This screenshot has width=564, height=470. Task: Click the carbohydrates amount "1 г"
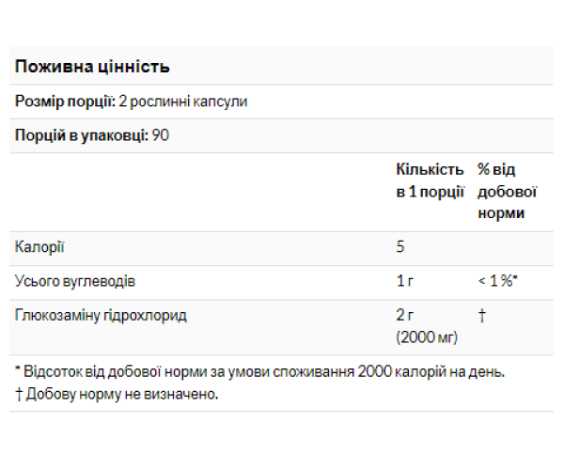point(406,281)
